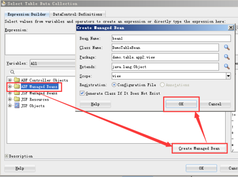Click the JSP Objects icon
This screenshot has height=177, width=238.
[x=17, y=105]
